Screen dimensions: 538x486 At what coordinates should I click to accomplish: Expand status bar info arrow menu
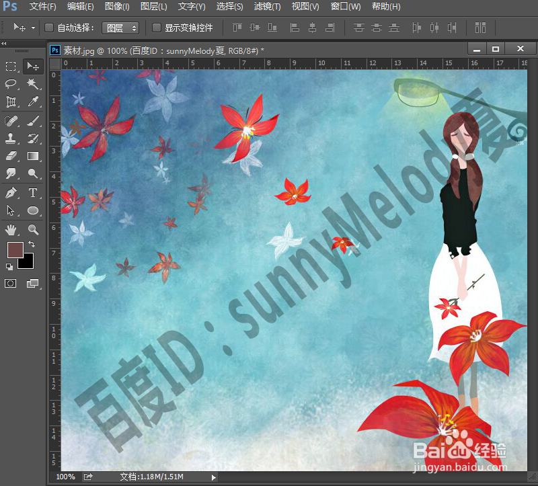click(x=213, y=477)
